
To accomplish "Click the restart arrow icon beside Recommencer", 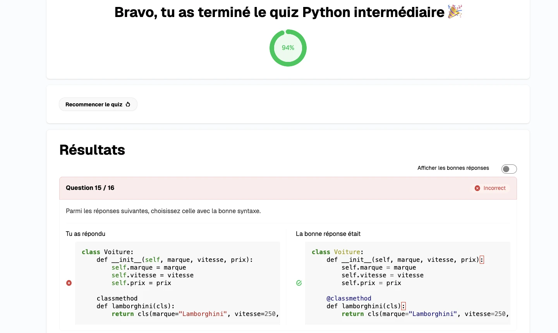I will coord(128,104).
